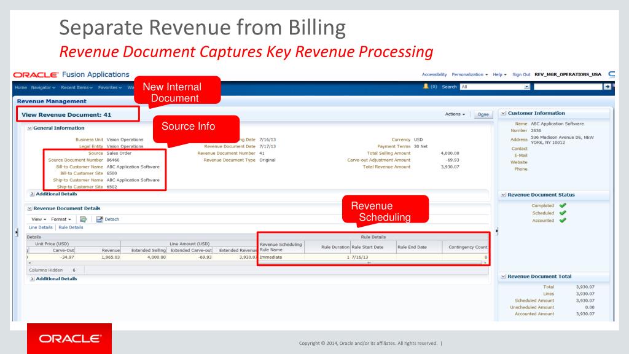Click the Original document type value
The image size is (629, 354).
click(267, 160)
